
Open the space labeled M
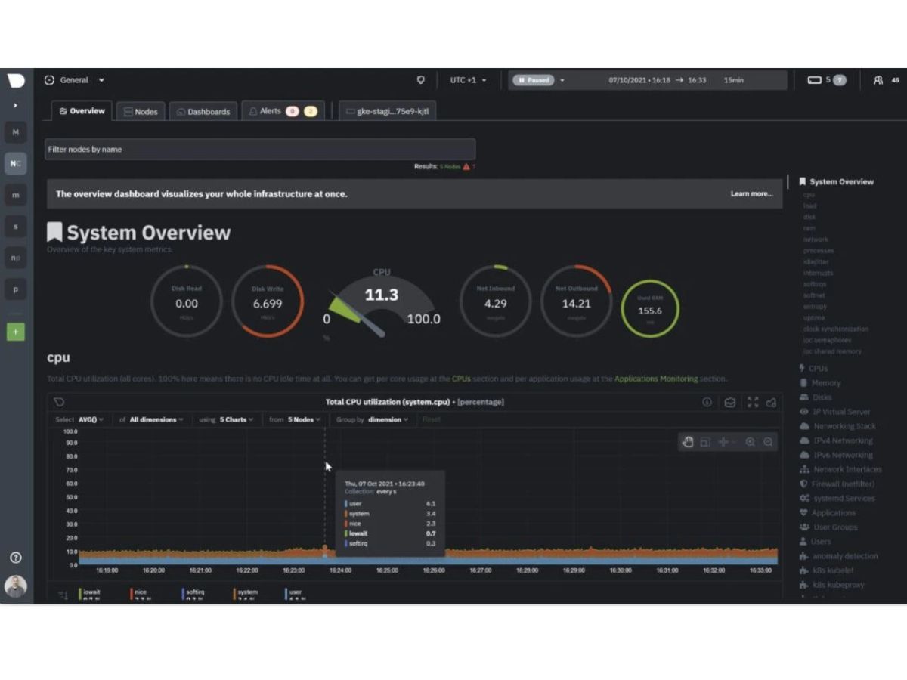pyautogui.click(x=16, y=132)
